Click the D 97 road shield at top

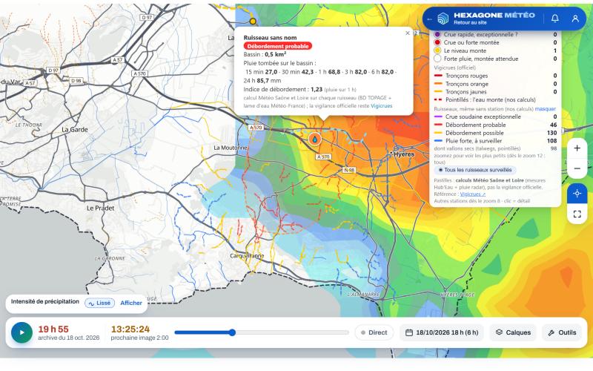pos(146,17)
